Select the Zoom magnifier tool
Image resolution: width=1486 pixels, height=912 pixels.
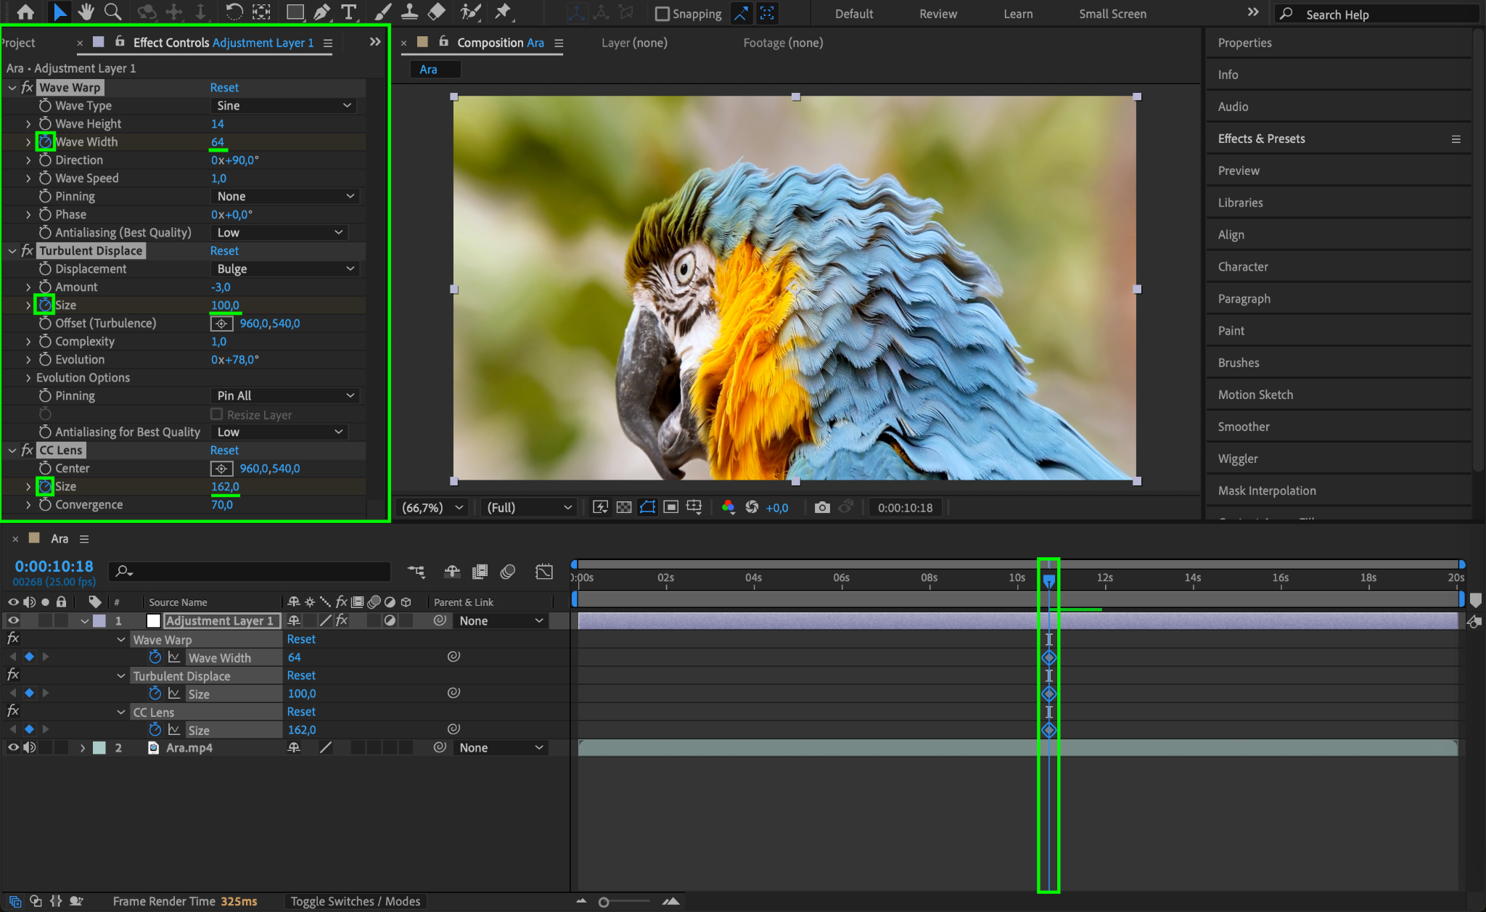pyautogui.click(x=112, y=12)
